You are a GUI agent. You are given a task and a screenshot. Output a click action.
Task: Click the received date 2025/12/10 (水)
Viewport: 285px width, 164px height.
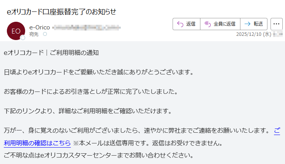(x=254, y=34)
